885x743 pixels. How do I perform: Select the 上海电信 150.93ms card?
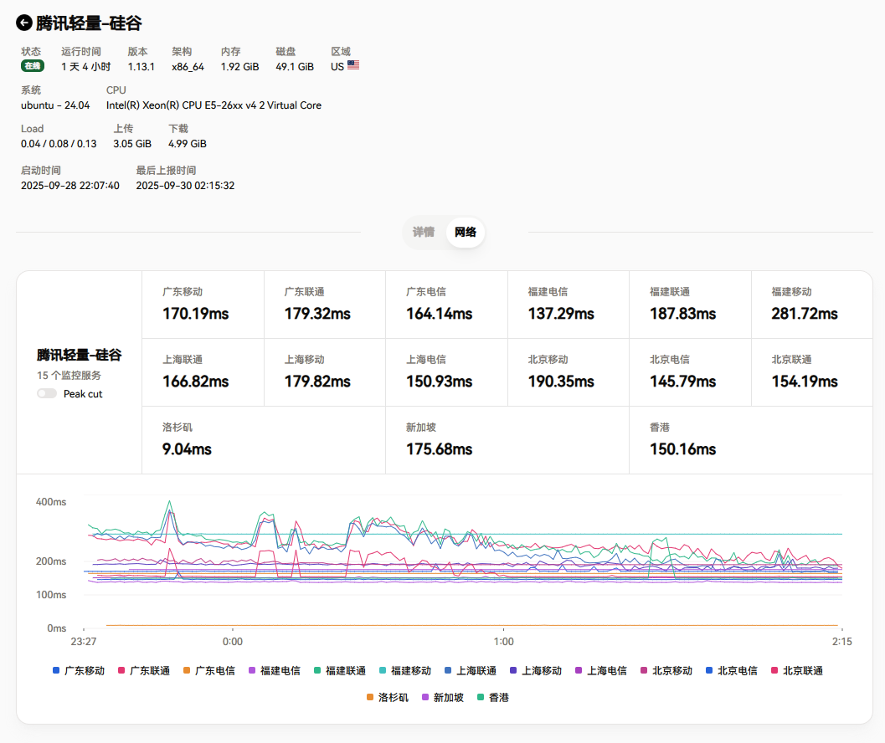445,372
